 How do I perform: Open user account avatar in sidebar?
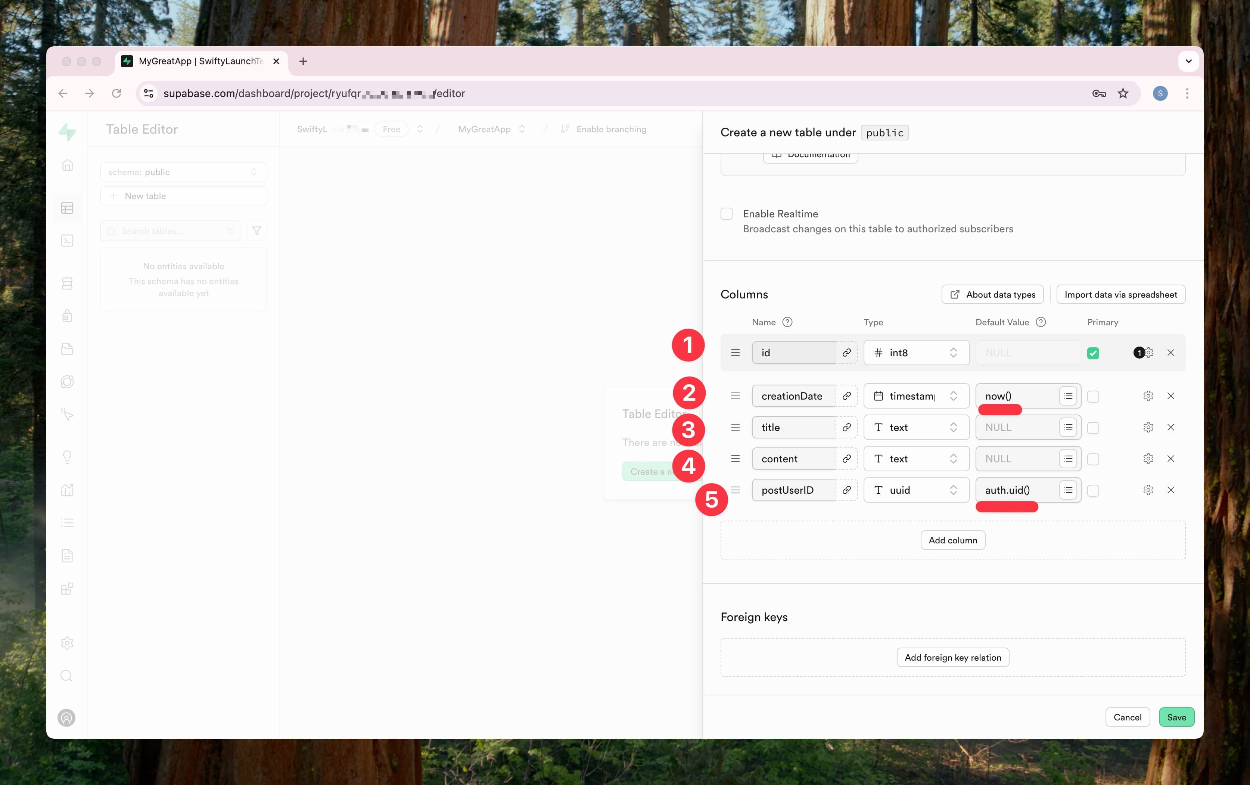(x=66, y=717)
